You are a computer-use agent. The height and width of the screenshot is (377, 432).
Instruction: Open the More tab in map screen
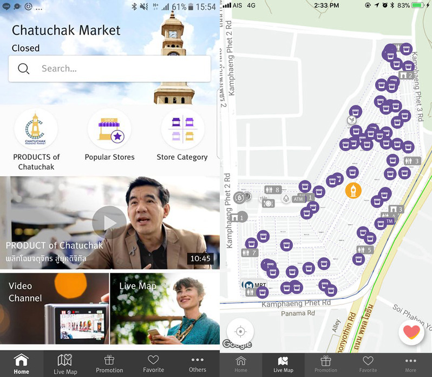point(410,365)
